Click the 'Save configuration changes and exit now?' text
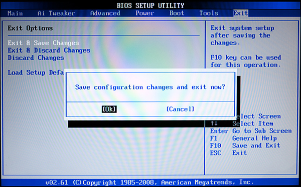301x187 pixels. coord(150,87)
